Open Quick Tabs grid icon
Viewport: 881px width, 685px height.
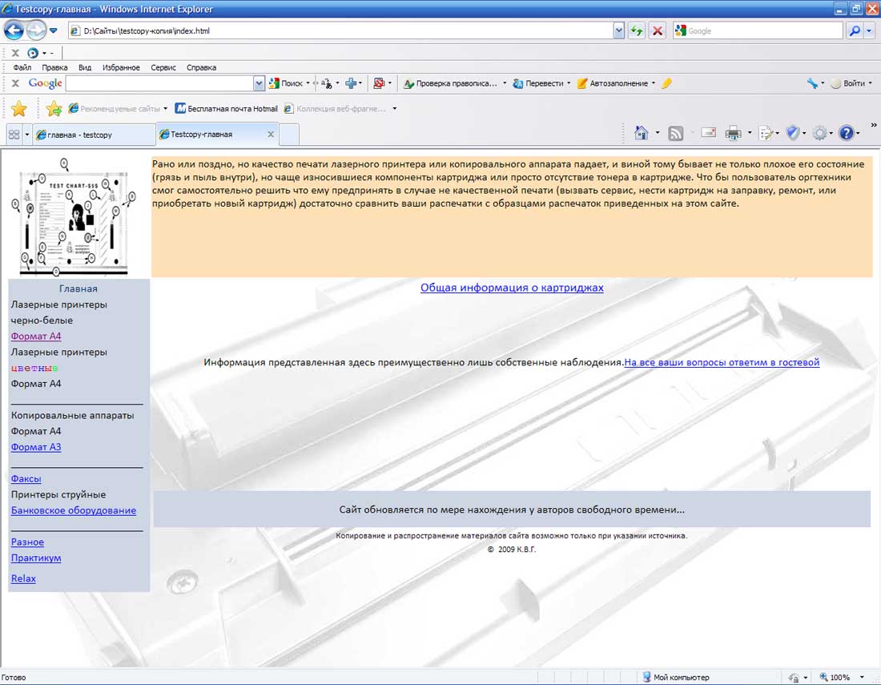pyautogui.click(x=14, y=135)
